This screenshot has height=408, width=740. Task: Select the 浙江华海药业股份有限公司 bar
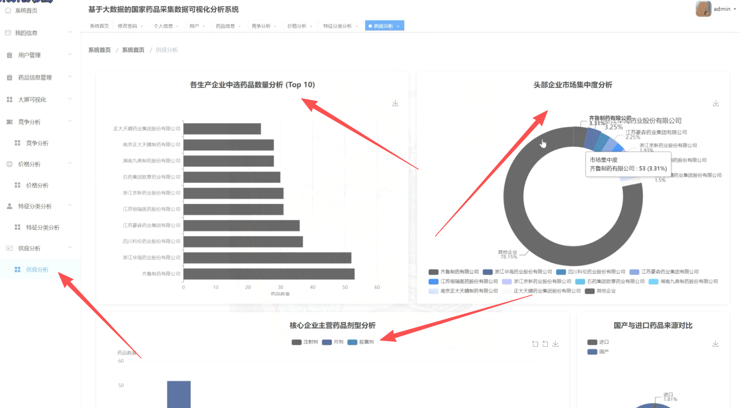(267, 258)
